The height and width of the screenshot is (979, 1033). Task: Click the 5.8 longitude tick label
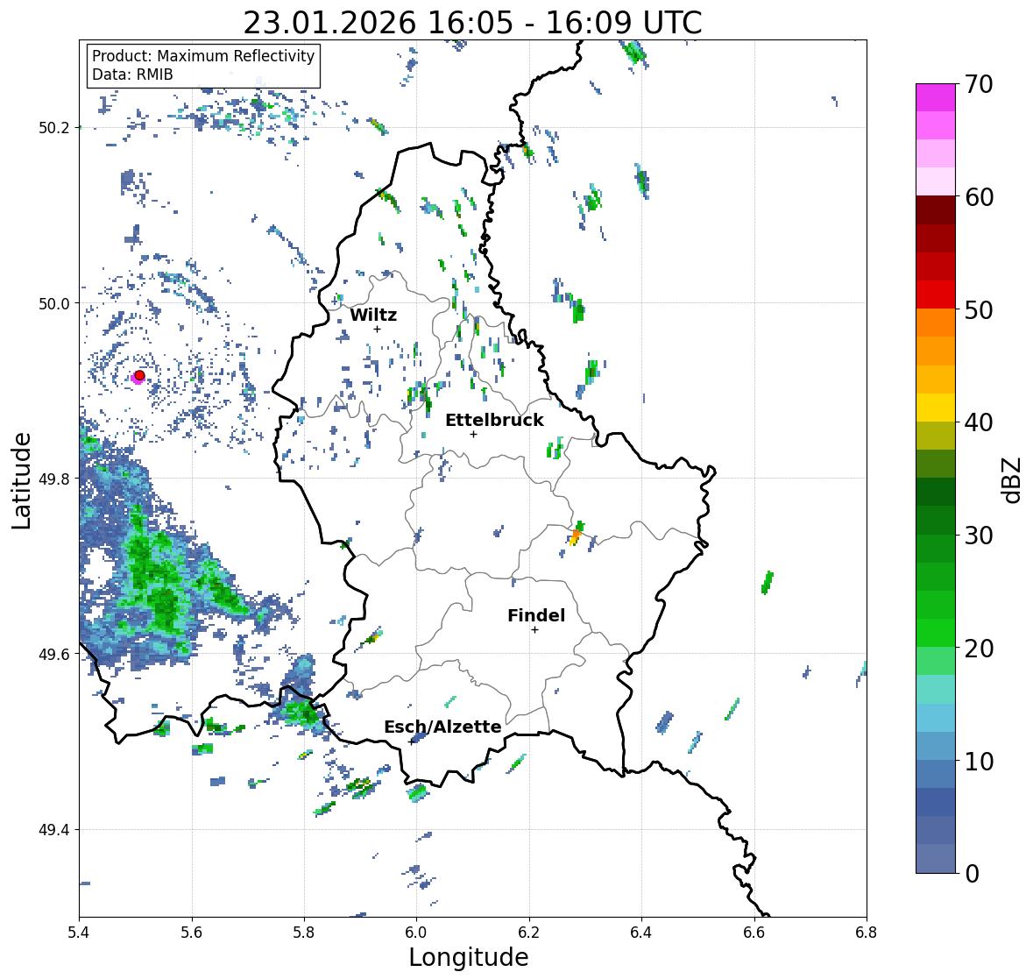304,932
